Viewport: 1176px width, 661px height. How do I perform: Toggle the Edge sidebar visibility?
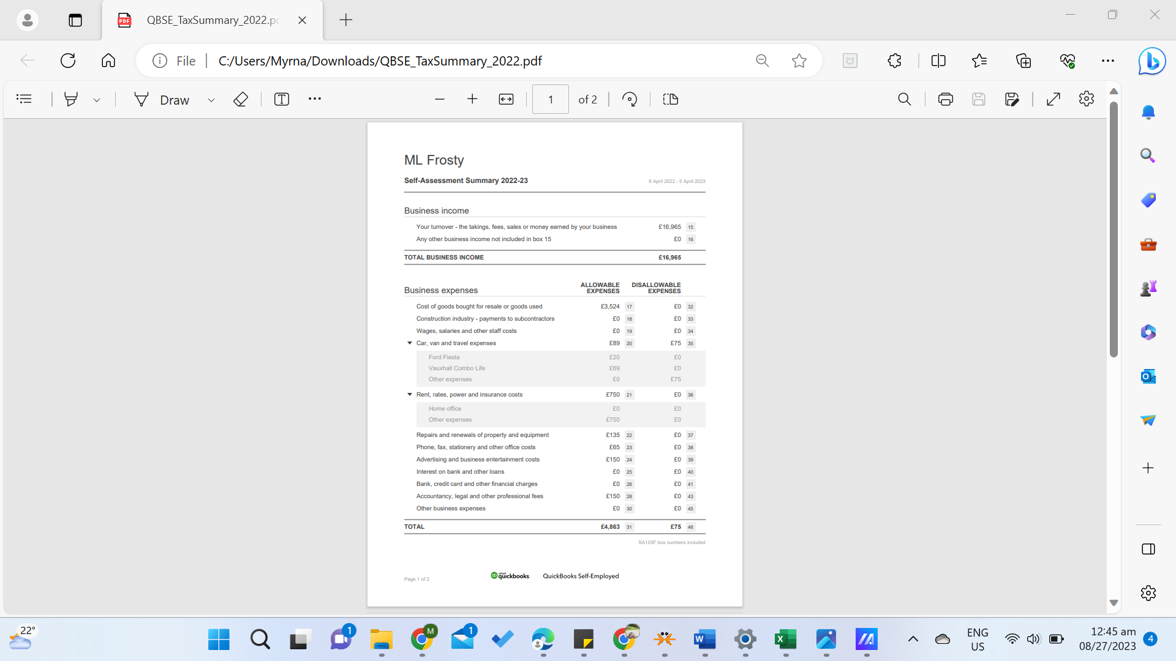coord(1148,549)
